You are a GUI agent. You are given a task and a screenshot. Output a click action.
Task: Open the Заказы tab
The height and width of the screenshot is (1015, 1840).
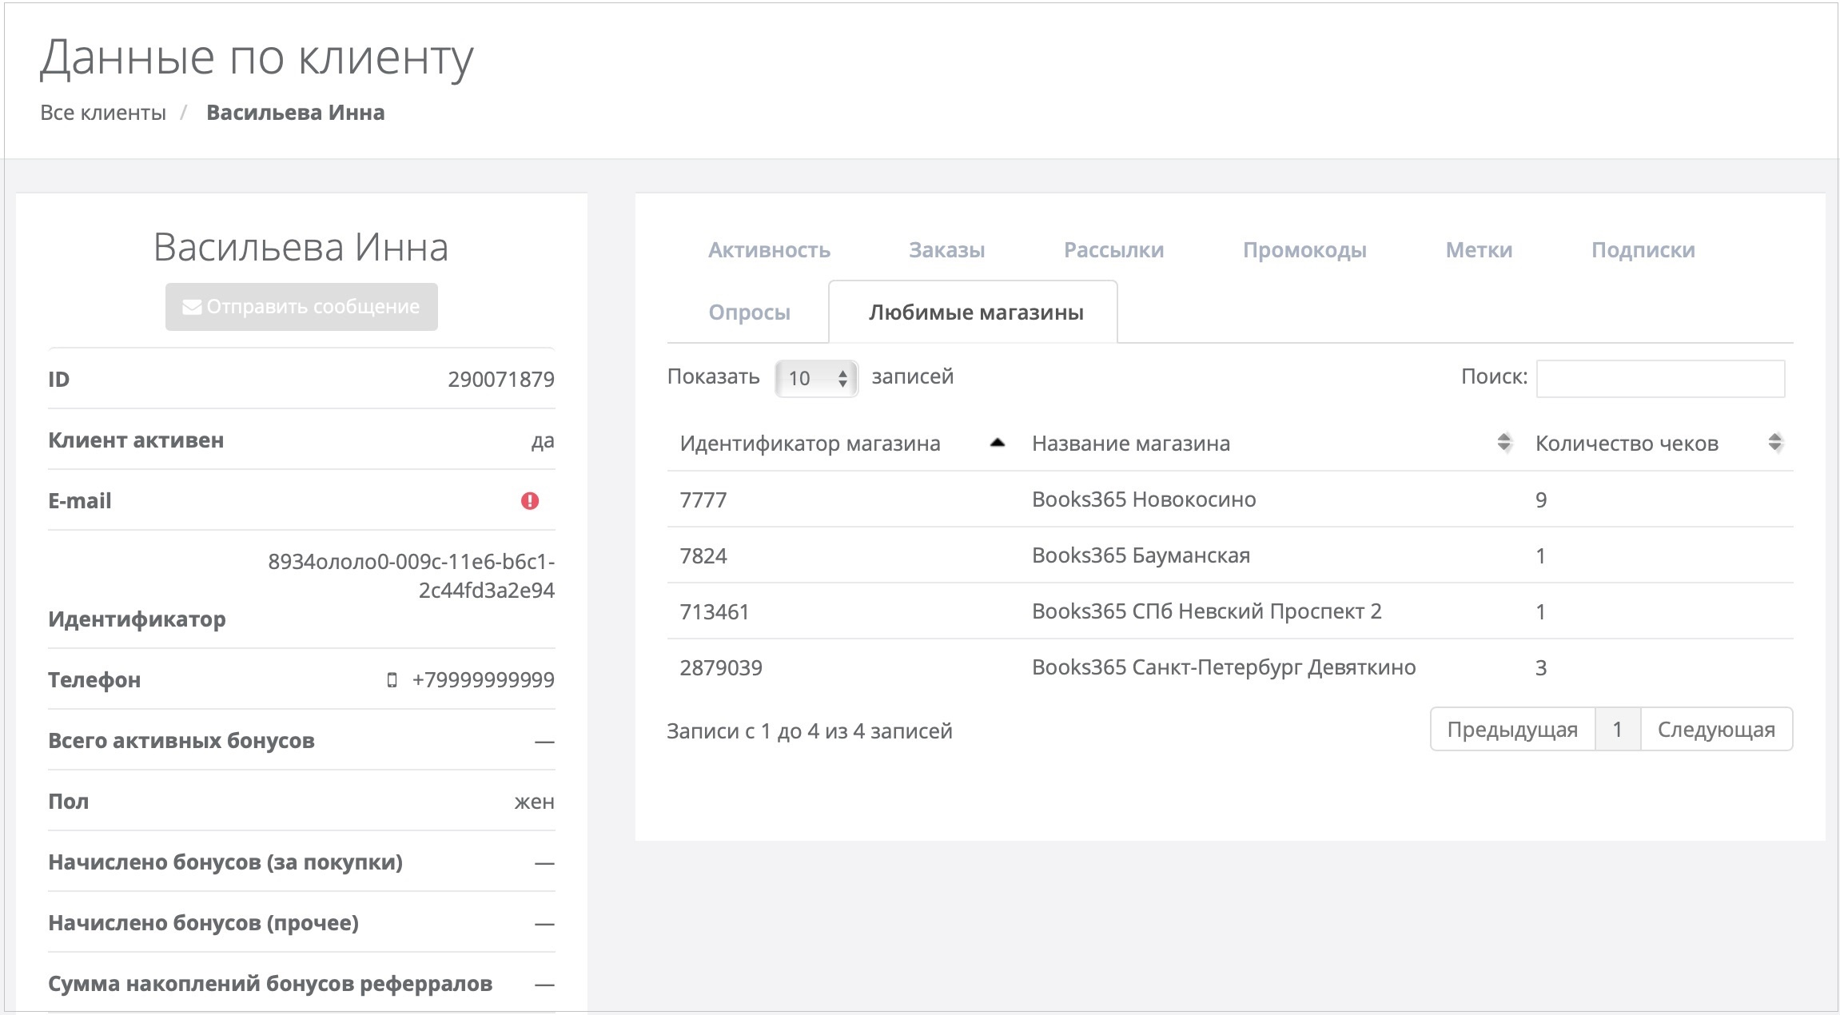(946, 250)
